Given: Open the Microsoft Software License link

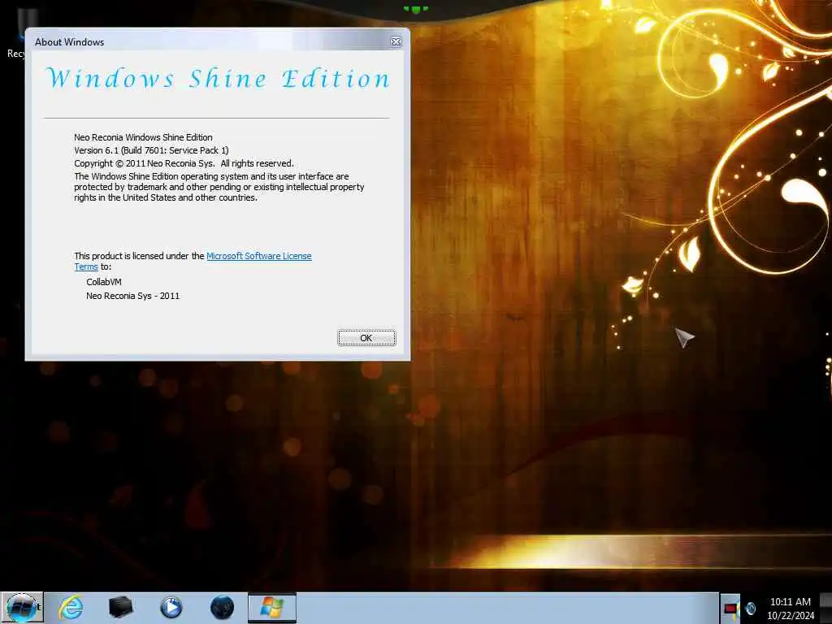Looking at the screenshot, I should click(x=259, y=256).
